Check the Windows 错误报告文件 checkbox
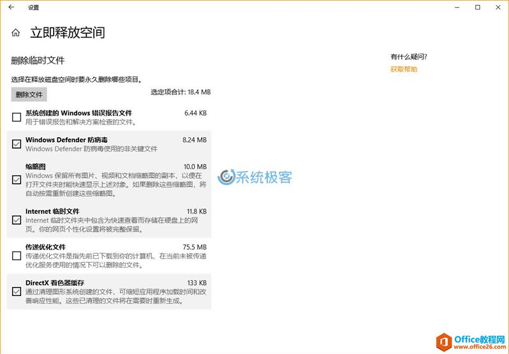 [17, 117]
